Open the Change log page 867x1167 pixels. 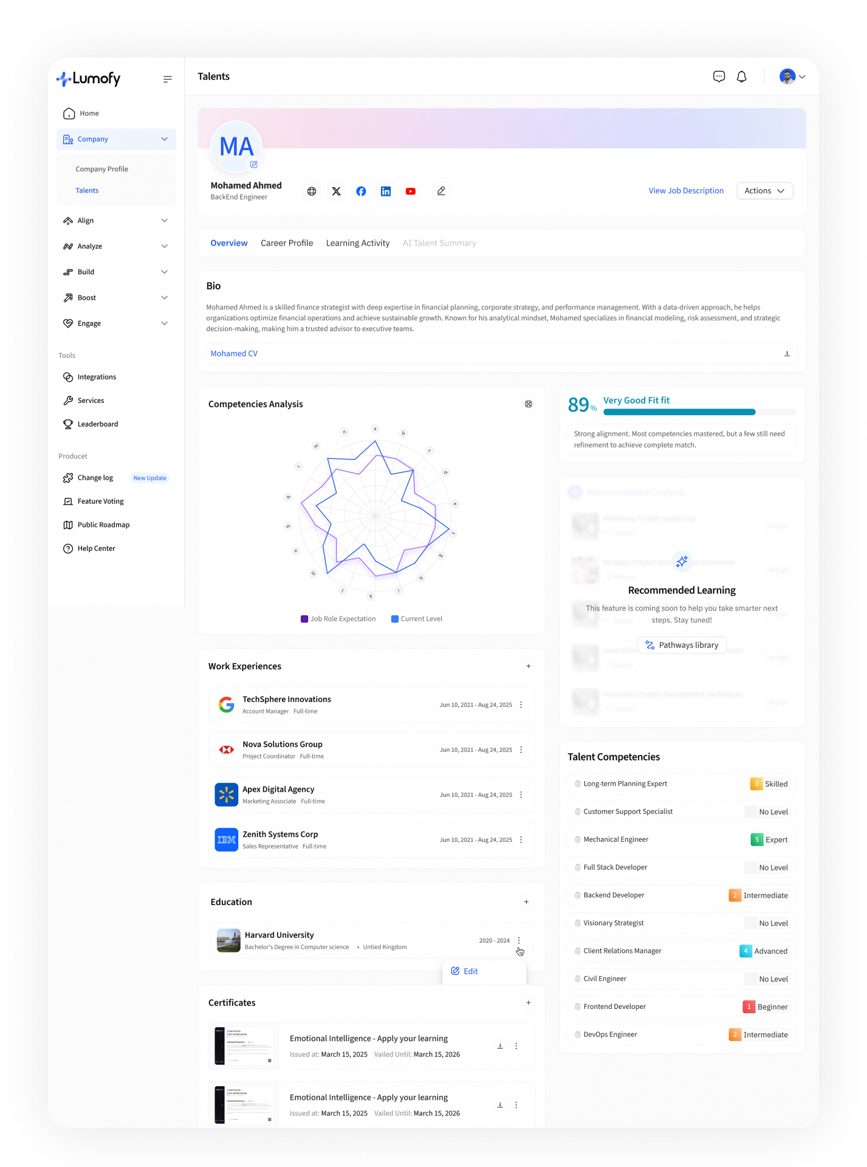[89, 478]
